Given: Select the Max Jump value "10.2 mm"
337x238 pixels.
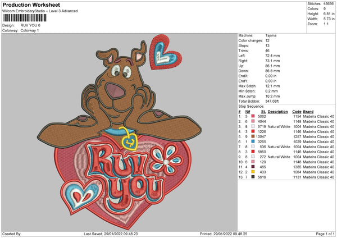Looking at the screenshot, I should coord(272,96).
